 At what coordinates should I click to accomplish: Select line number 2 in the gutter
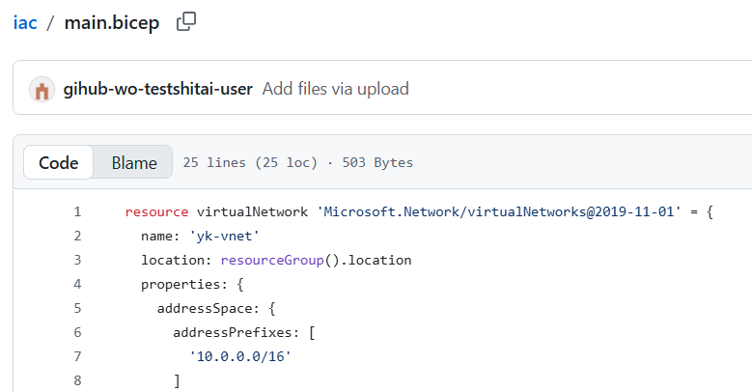[76, 236]
